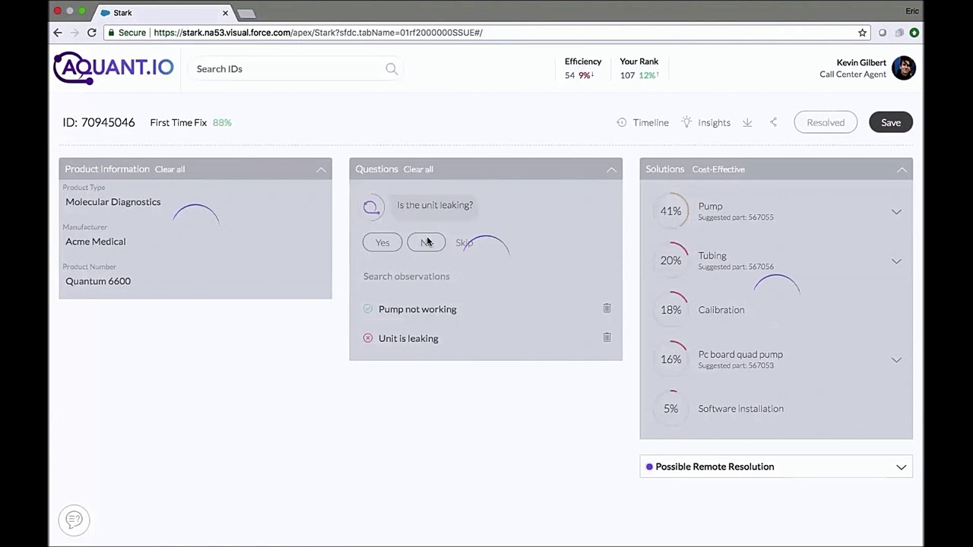Expand the Pump solution details
The image size is (973, 547).
[x=896, y=212]
